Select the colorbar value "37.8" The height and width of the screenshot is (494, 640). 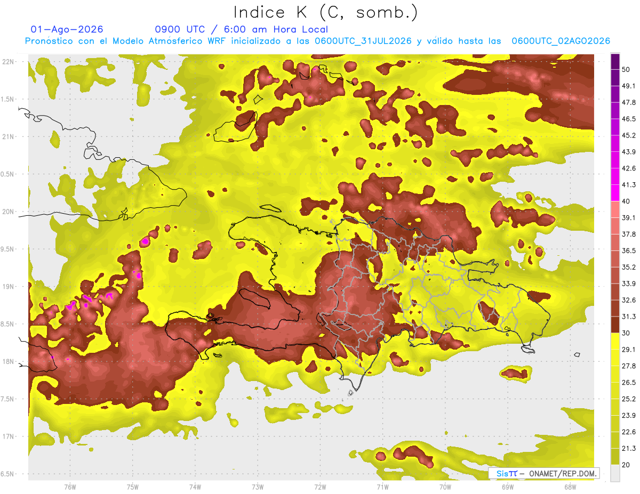click(x=629, y=234)
